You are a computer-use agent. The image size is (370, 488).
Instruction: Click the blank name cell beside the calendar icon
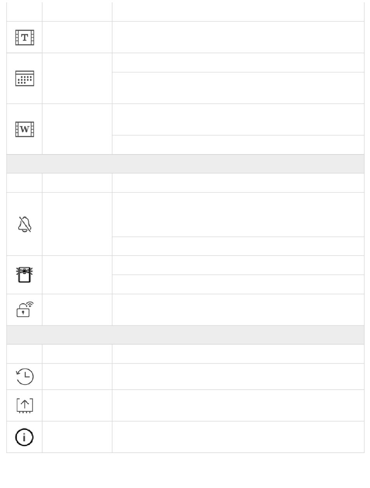pyautogui.click(x=77, y=78)
